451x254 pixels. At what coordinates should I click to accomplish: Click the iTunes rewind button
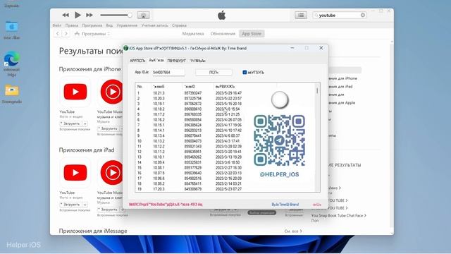(x=66, y=15)
